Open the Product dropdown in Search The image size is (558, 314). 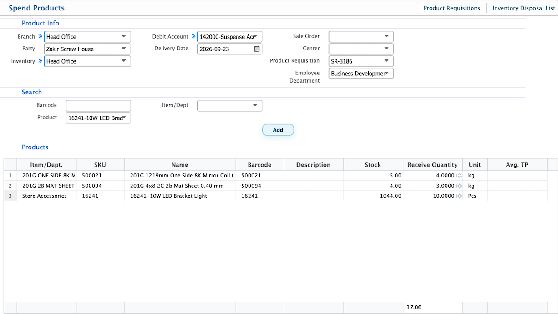[98, 118]
